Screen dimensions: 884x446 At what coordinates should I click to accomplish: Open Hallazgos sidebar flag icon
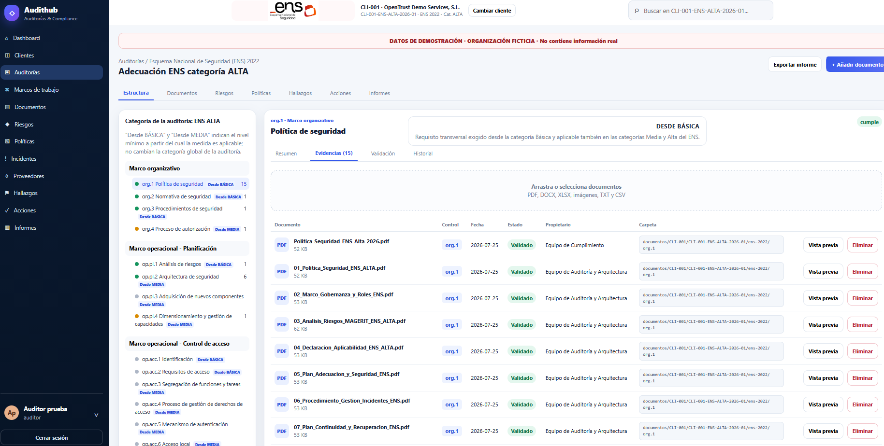click(7, 193)
